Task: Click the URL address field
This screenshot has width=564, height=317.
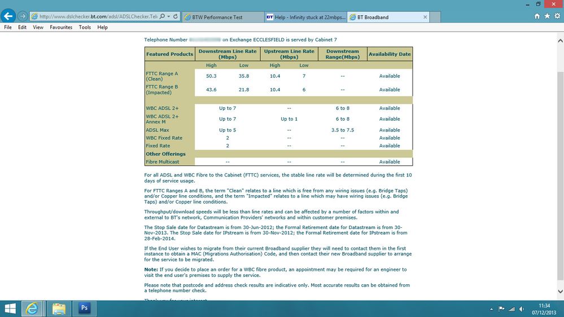Action: [x=98, y=16]
